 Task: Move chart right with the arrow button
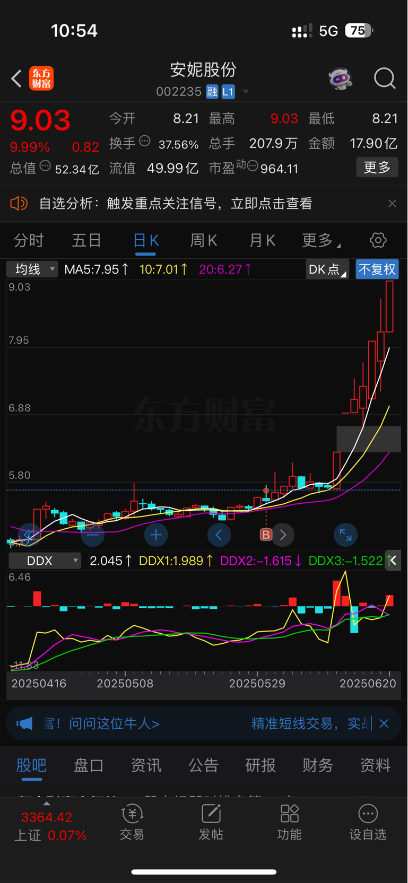283,535
